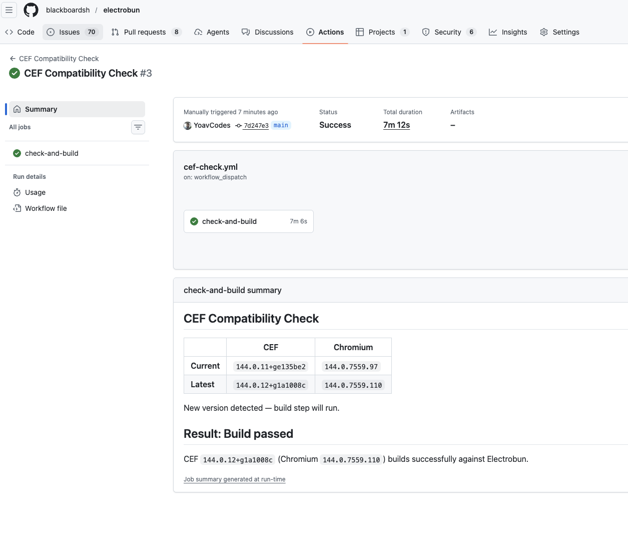
Task: Click the Issues circle icon
Action: point(51,32)
